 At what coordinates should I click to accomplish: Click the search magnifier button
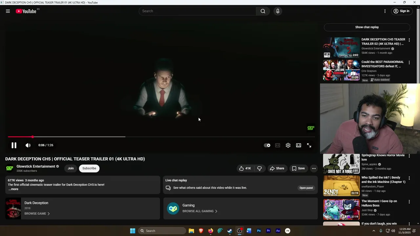pos(263,11)
